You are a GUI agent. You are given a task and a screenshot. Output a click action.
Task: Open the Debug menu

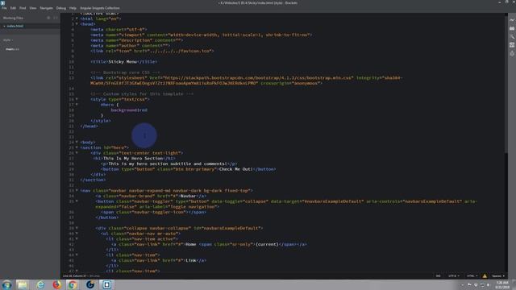61,8
